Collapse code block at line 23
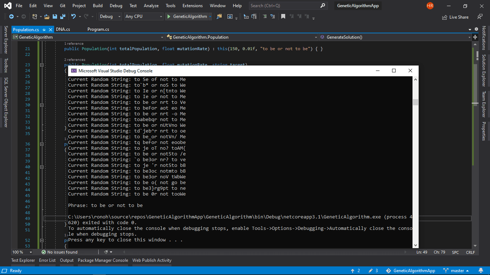 point(42,65)
